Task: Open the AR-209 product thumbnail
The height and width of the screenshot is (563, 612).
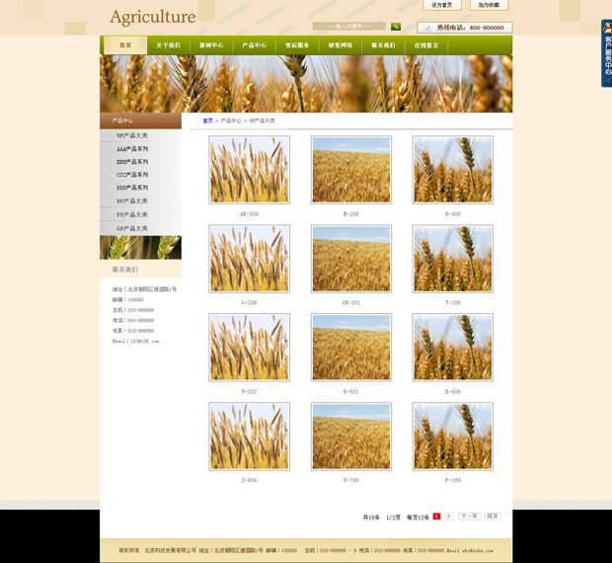Action: click(x=250, y=170)
